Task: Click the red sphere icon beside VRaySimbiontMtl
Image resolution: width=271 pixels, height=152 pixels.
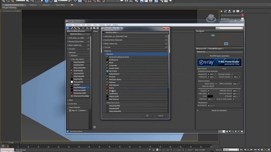Action: click(x=72, y=93)
